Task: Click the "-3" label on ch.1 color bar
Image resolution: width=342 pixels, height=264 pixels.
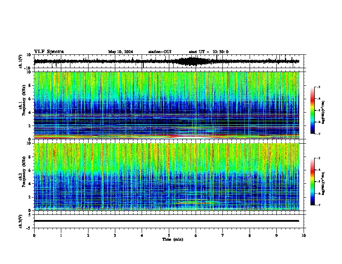Action: 318,87
